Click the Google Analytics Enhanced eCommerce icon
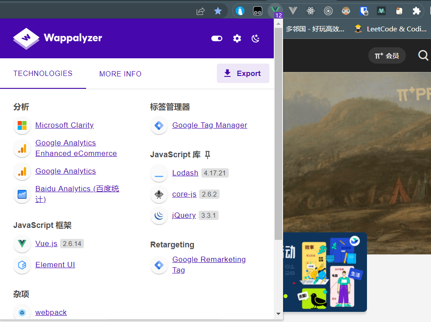431x322 pixels. pyautogui.click(x=22, y=148)
